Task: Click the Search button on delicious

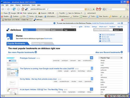Action: pyautogui.click(x=116, y=30)
